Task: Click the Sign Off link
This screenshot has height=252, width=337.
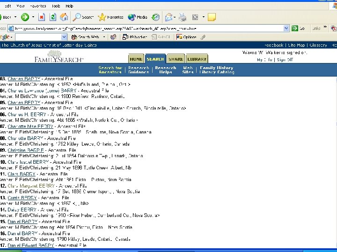Action: click(285, 60)
